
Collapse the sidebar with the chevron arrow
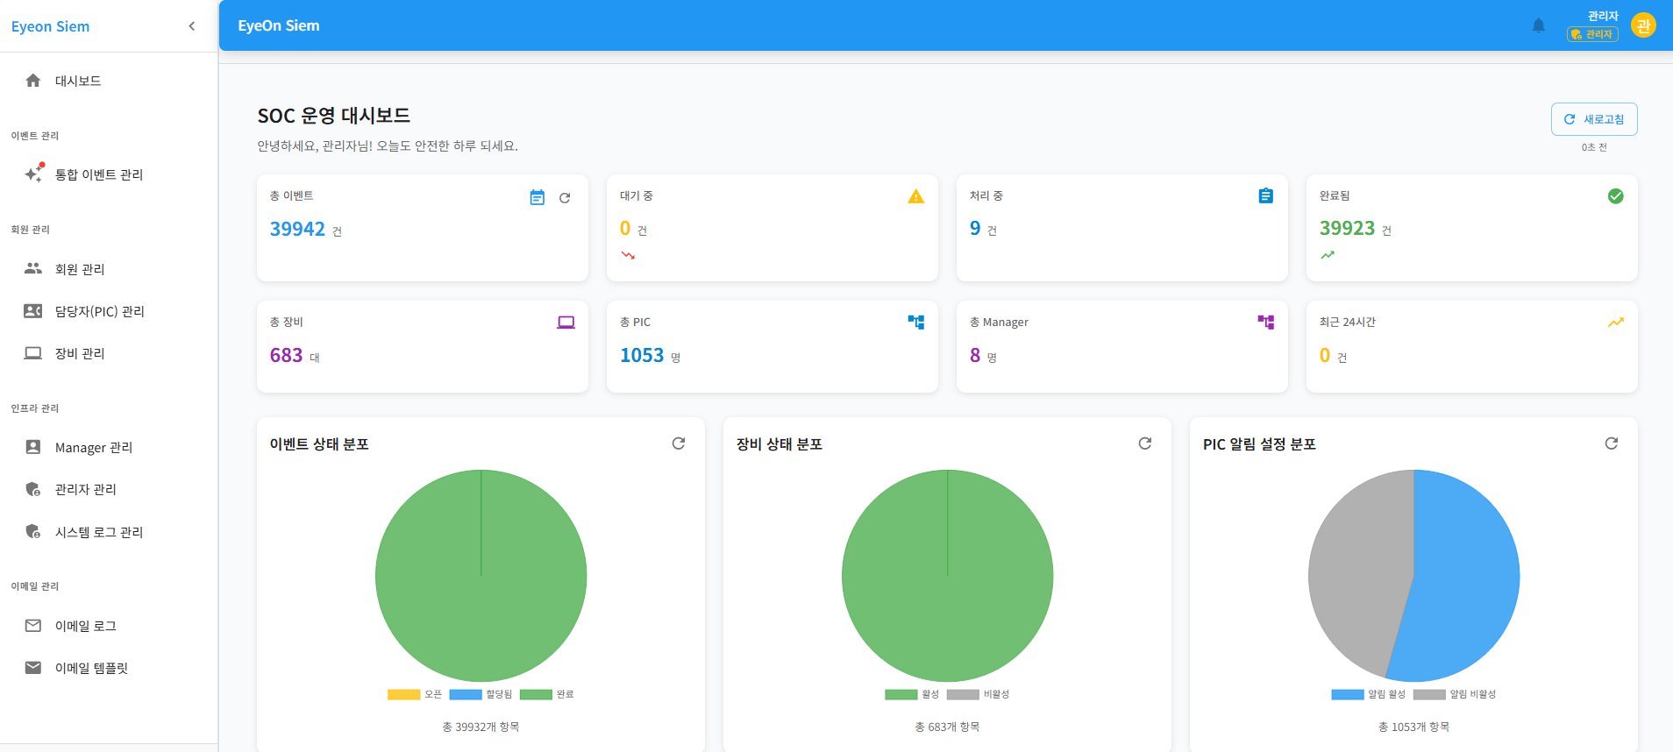tap(192, 26)
